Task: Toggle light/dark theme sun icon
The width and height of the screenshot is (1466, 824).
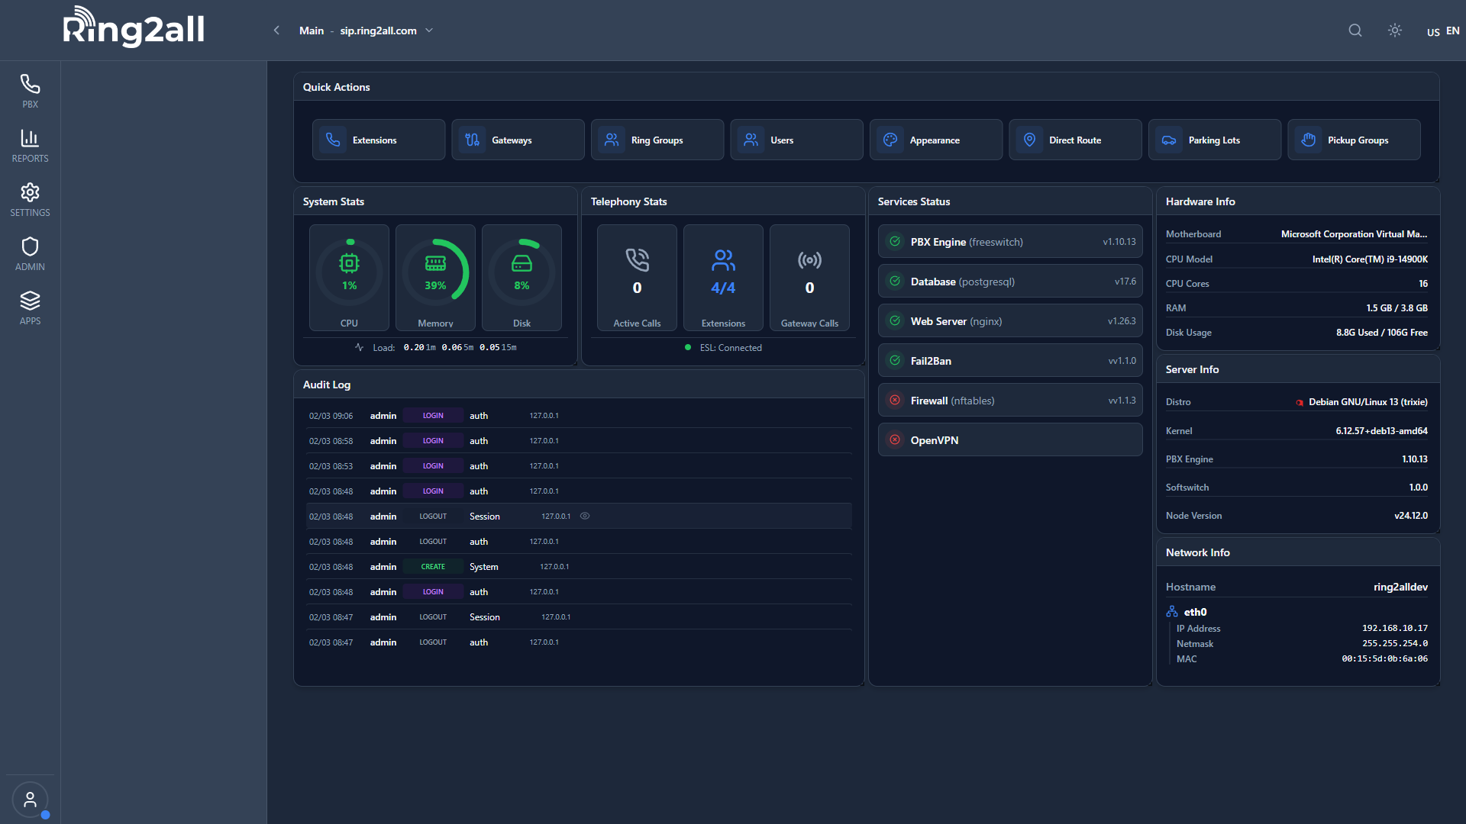Action: click(x=1395, y=31)
